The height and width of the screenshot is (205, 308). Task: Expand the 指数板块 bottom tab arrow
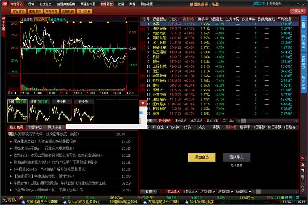197,191
